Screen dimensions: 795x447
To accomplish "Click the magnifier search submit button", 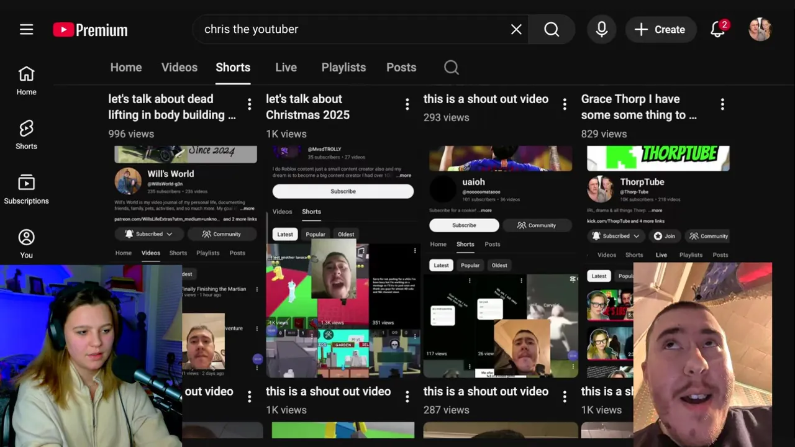I will tap(552, 29).
